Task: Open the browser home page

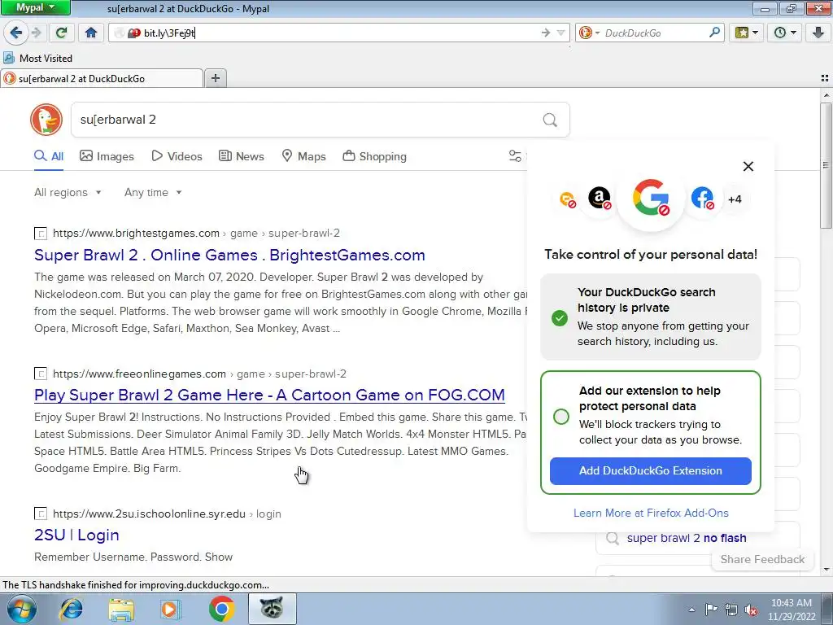Action: click(91, 33)
